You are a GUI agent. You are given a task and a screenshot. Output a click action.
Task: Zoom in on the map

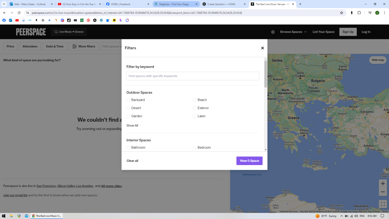383,183
